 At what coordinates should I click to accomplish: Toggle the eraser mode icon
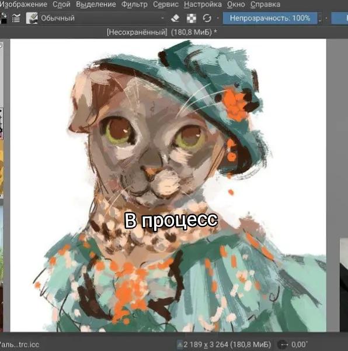tap(175, 18)
